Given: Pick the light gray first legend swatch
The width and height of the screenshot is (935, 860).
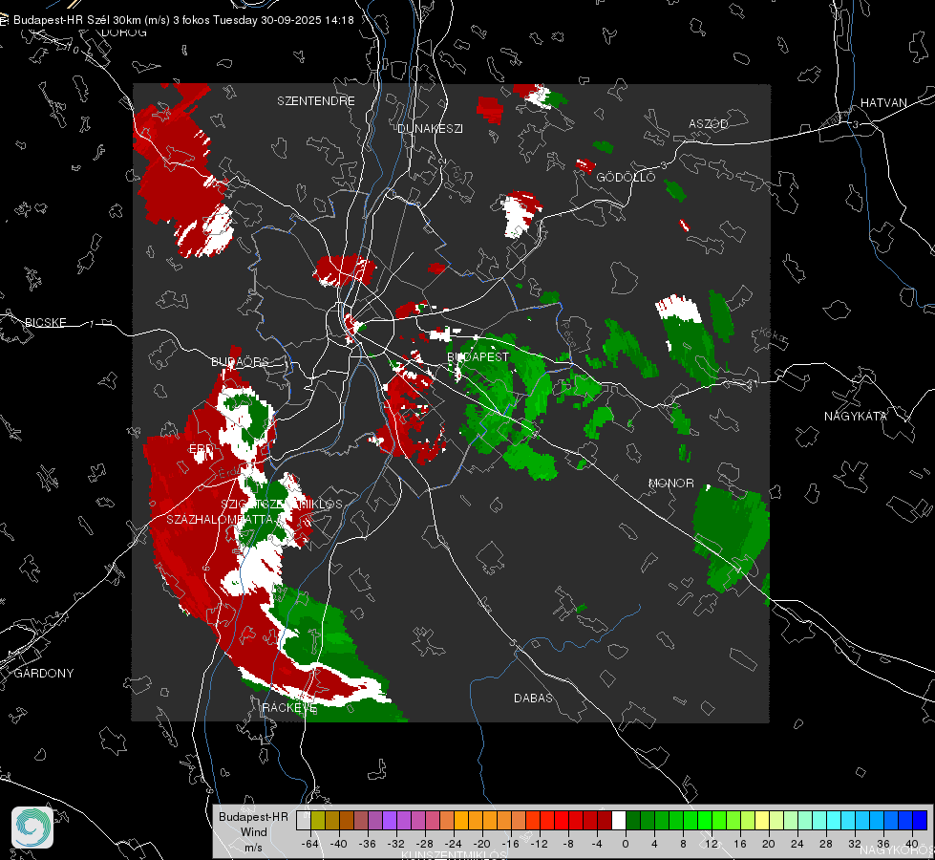Looking at the screenshot, I should click(304, 821).
